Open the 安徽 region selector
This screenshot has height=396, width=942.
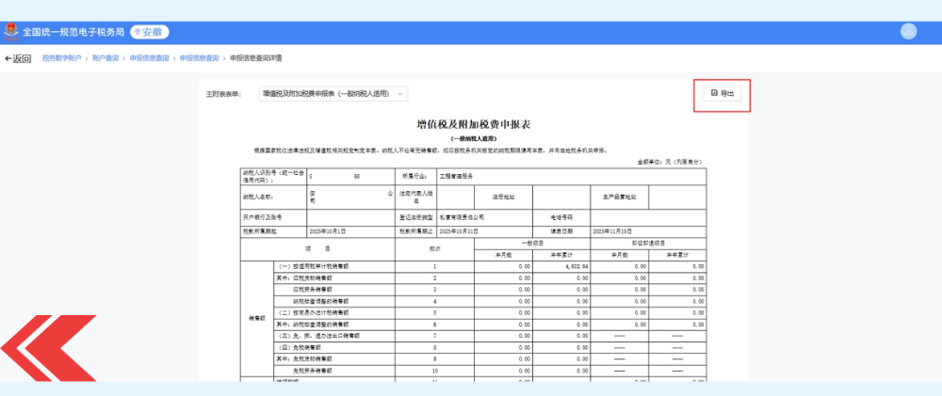point(150,32)
